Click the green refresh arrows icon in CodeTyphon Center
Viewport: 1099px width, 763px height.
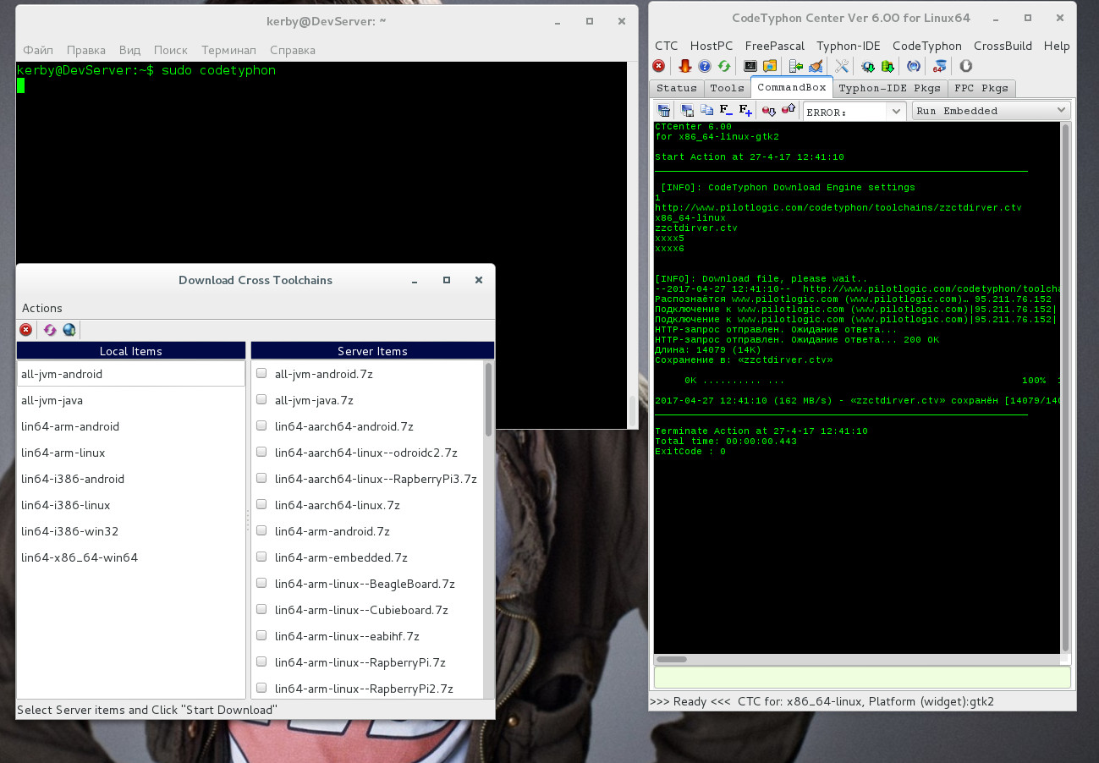click(x=724, y=66)
